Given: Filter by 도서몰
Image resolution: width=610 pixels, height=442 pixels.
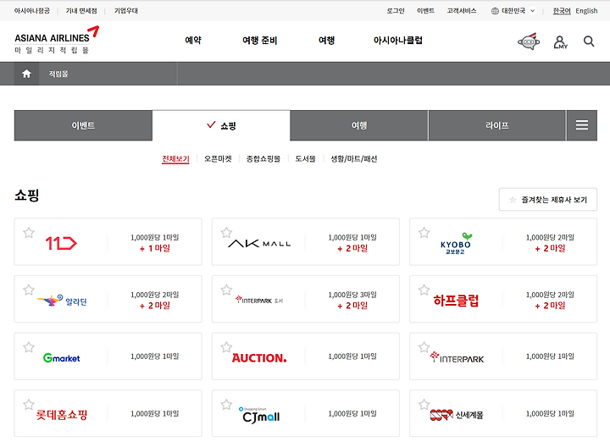Looking at the screenshot, I should pyautogui.click(x=305, y=159).
